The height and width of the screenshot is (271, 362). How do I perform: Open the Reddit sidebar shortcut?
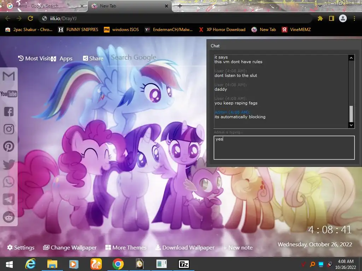coord(9,217)
